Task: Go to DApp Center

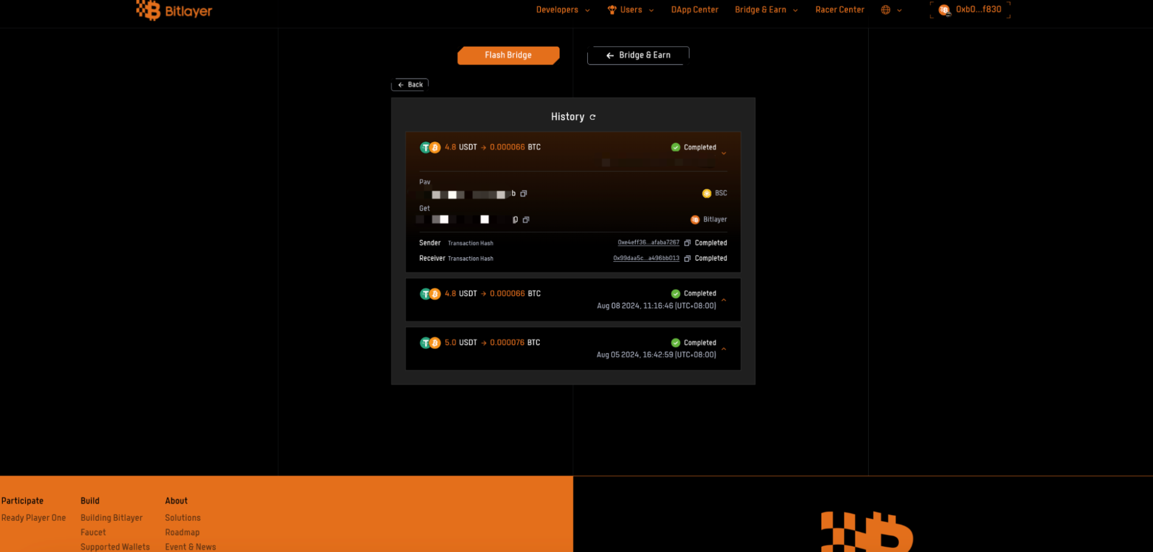Action: coord(694,10)
